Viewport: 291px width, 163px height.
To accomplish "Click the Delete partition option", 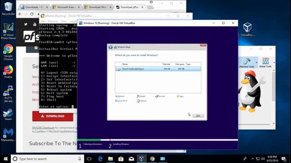I will tap(141, 96).
